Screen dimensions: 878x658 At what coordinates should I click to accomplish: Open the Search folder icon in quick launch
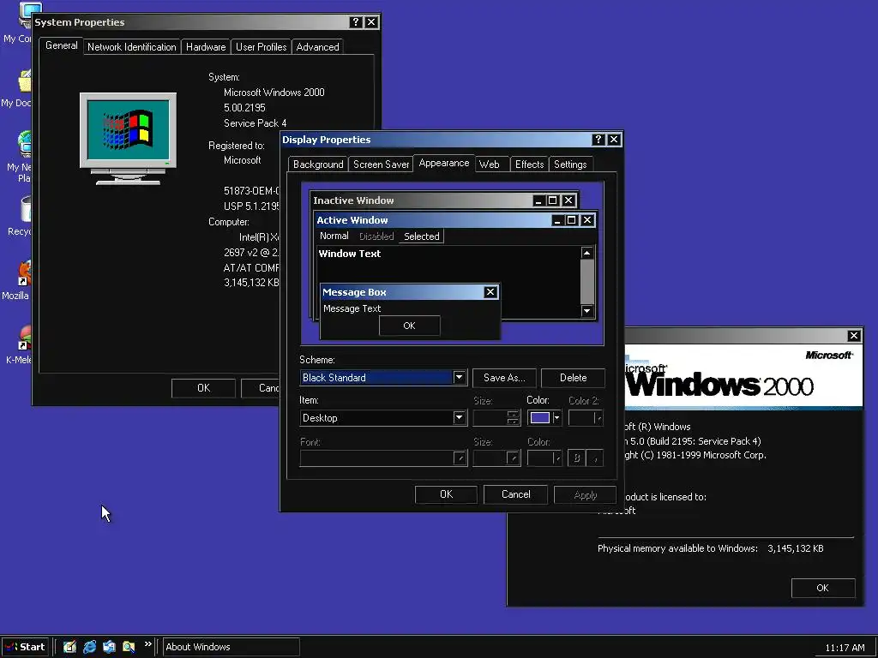point(129,647)
